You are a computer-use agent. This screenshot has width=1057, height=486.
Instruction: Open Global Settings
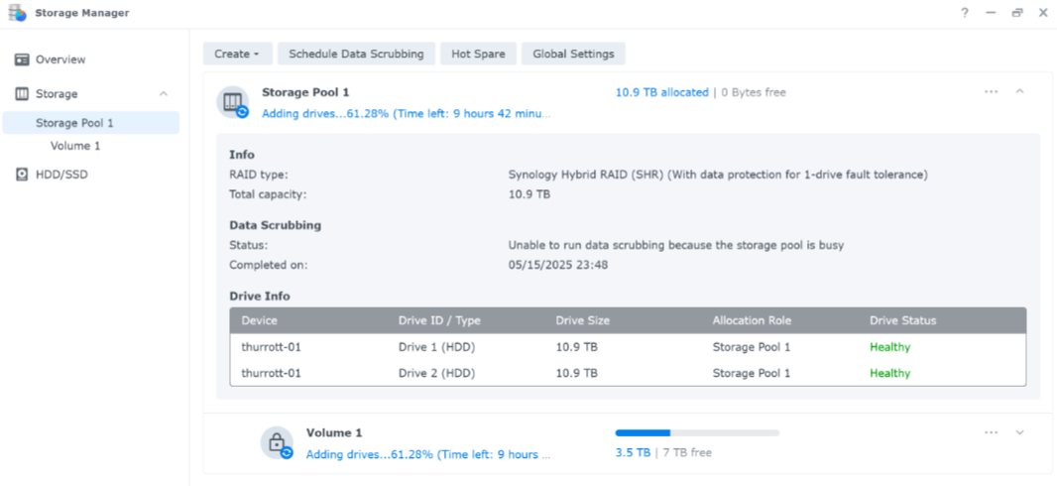(x=574, y=54)
